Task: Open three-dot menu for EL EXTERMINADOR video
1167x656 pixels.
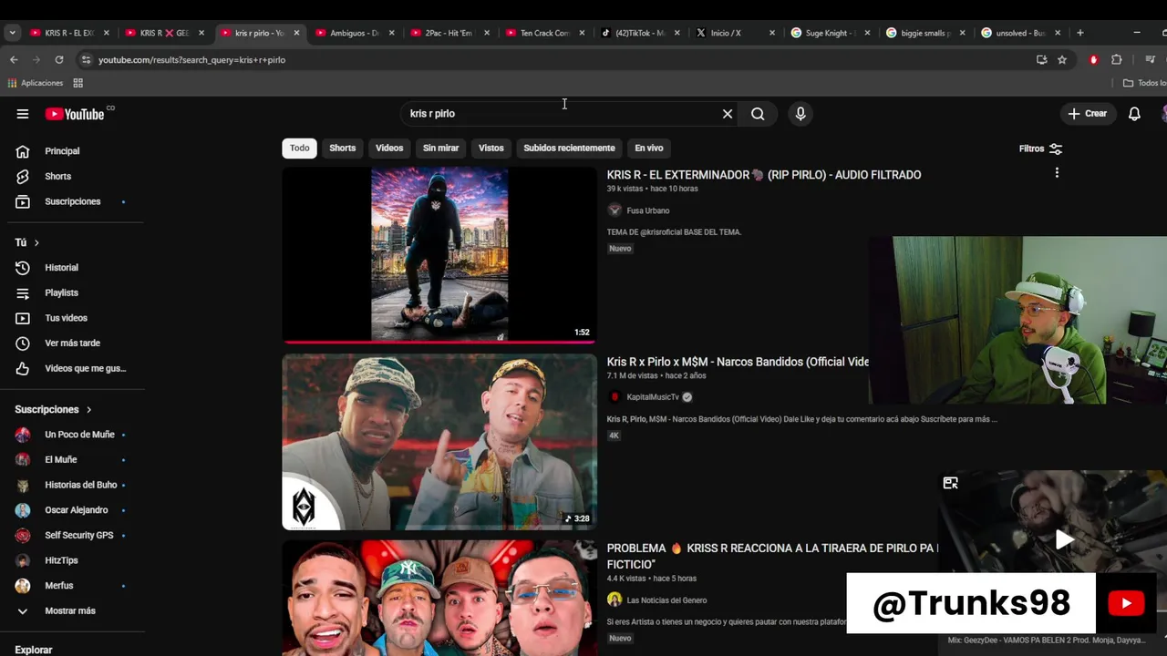Action: click(x=1057, y=173)
